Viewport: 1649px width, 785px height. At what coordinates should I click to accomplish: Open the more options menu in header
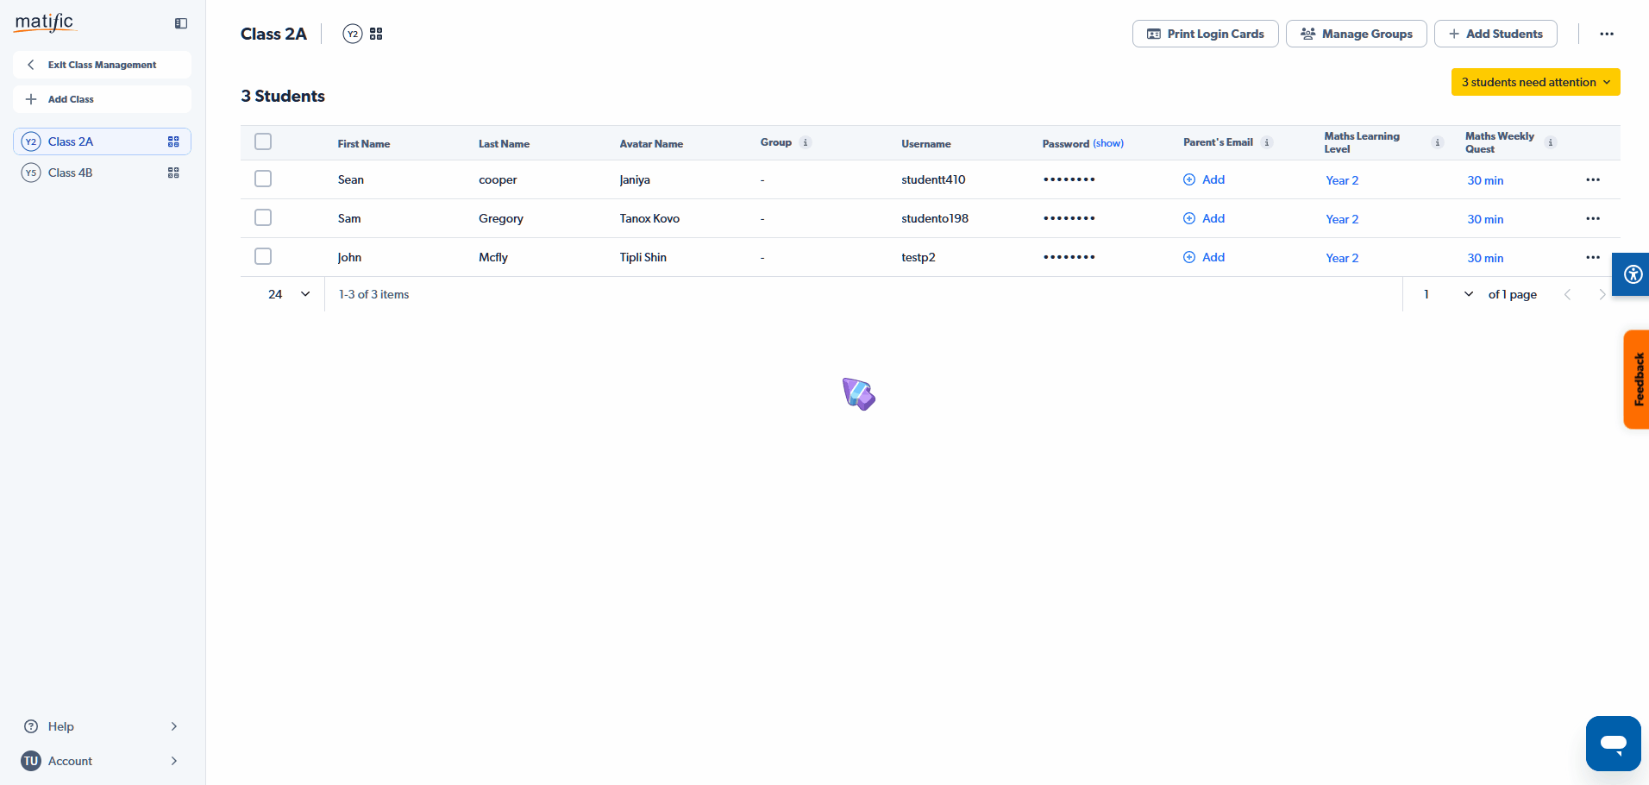tap(1606, 34)
